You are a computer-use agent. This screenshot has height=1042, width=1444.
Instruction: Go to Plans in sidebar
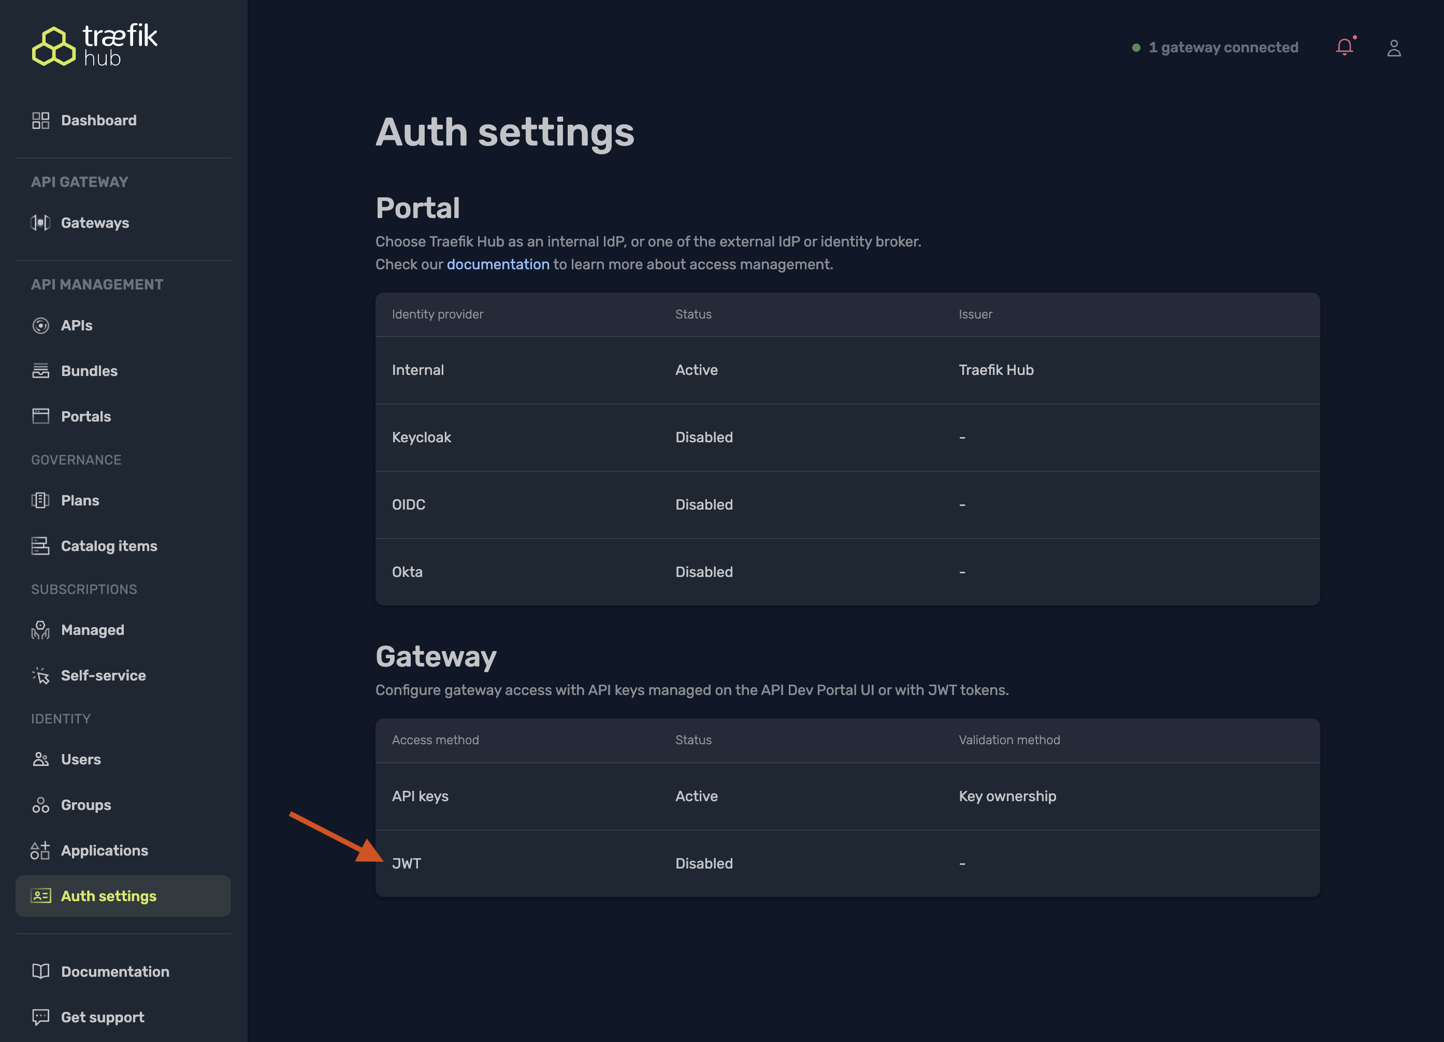coord(80,500)
